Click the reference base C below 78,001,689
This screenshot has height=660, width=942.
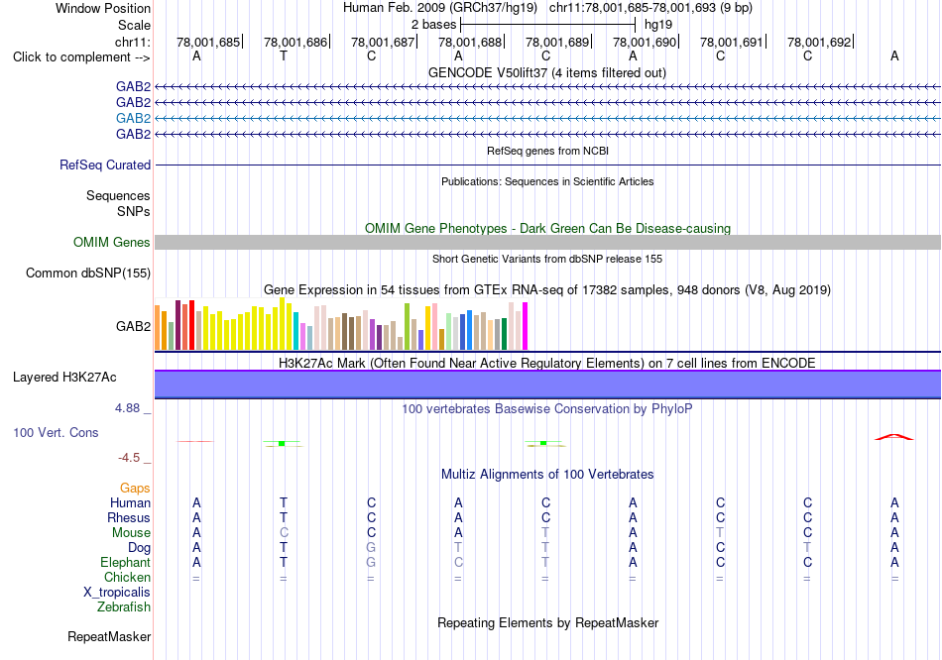(x=545, y=55)
